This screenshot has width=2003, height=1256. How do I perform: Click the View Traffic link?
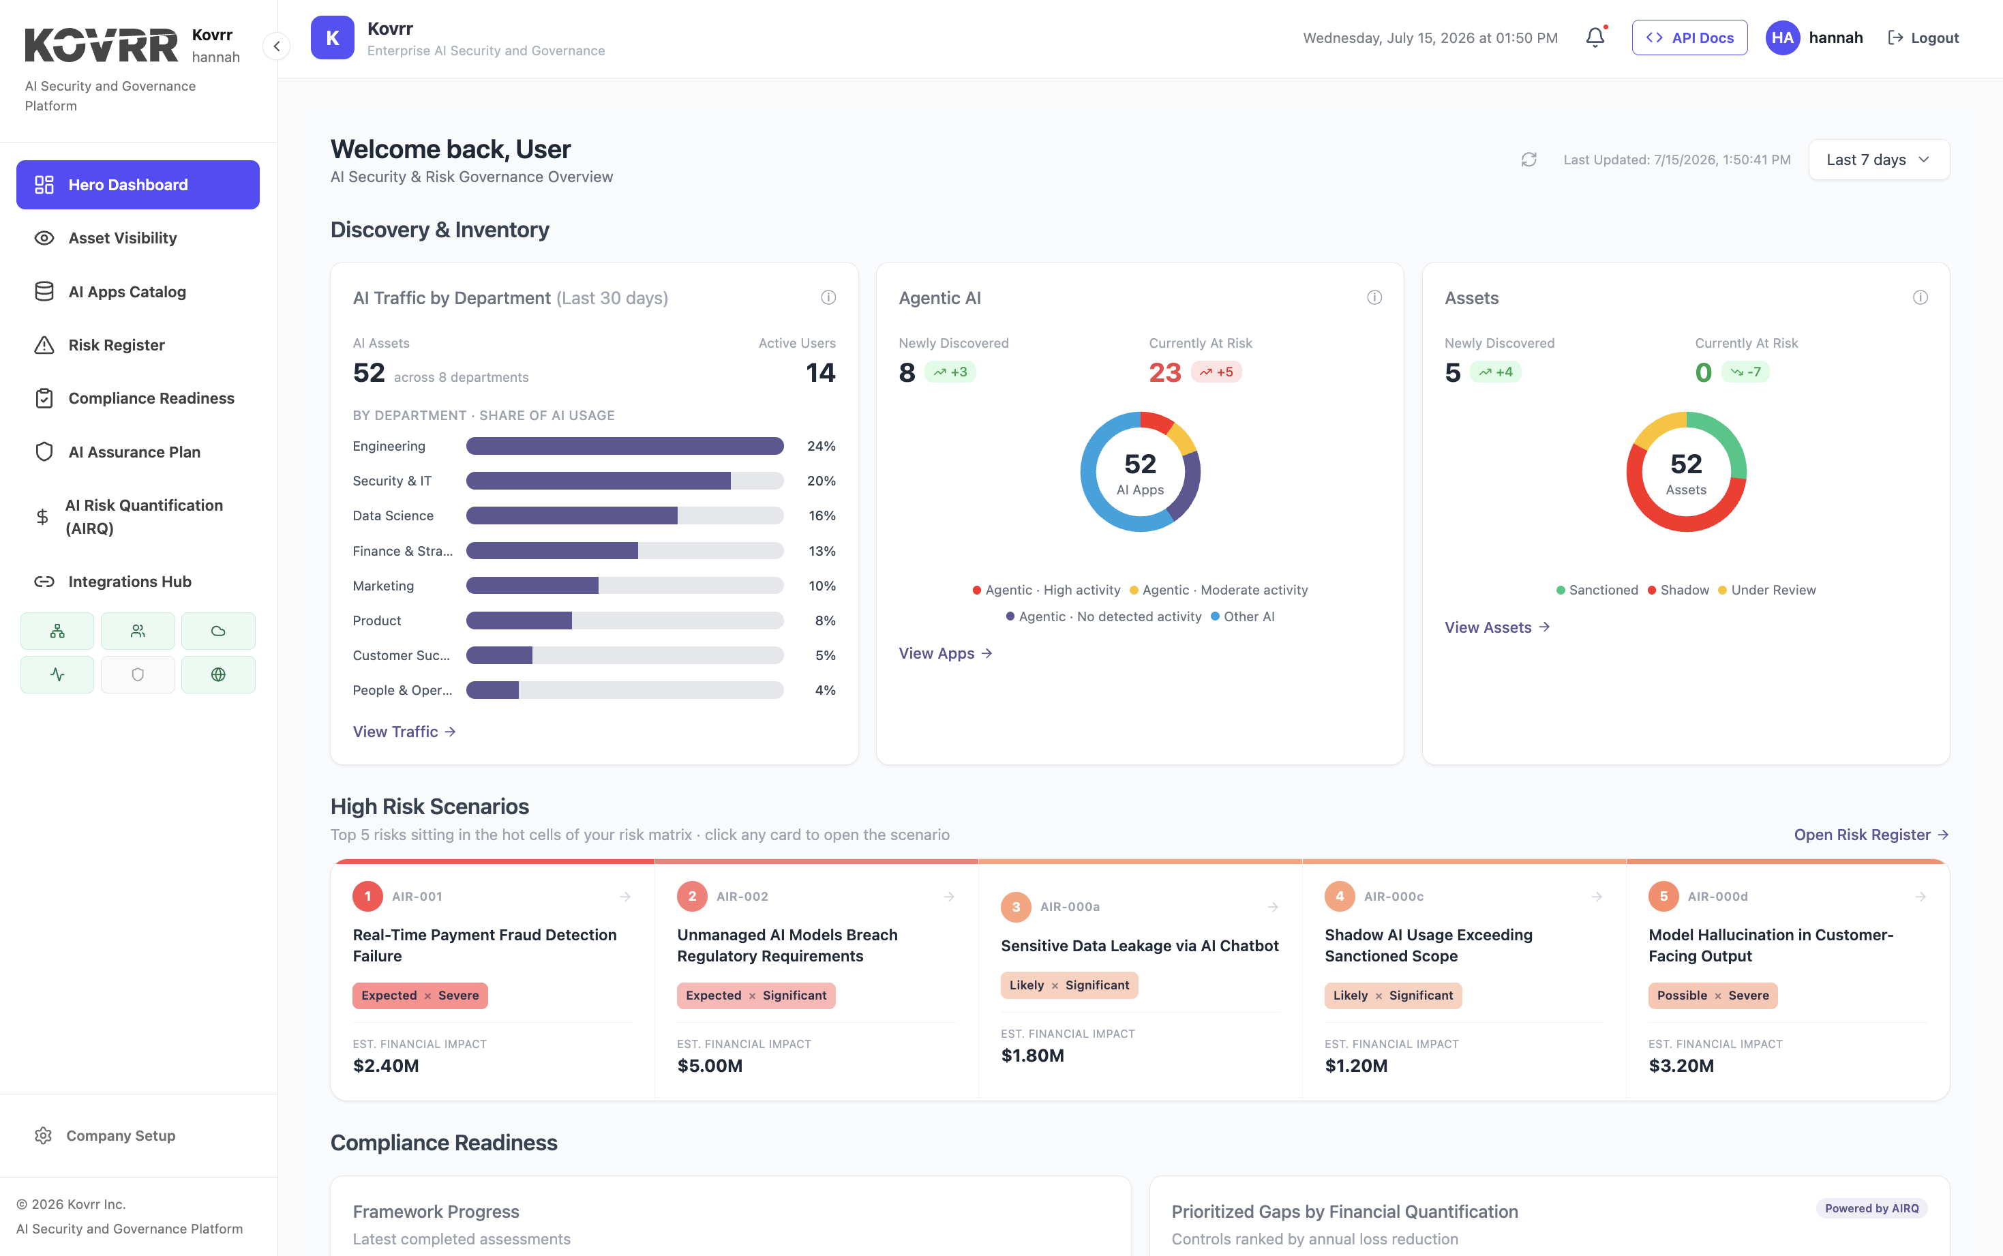click(404, 732)
